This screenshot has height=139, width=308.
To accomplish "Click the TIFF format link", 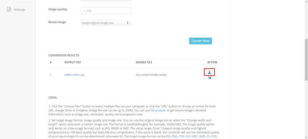I will coord(182,136).
